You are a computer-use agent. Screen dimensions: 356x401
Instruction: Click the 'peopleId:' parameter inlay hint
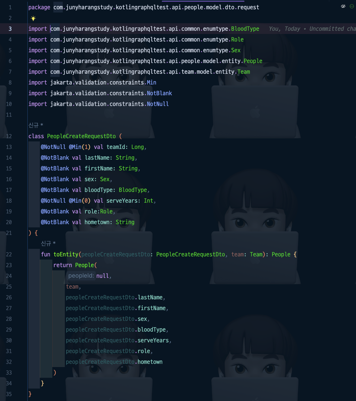coord(81,276)
